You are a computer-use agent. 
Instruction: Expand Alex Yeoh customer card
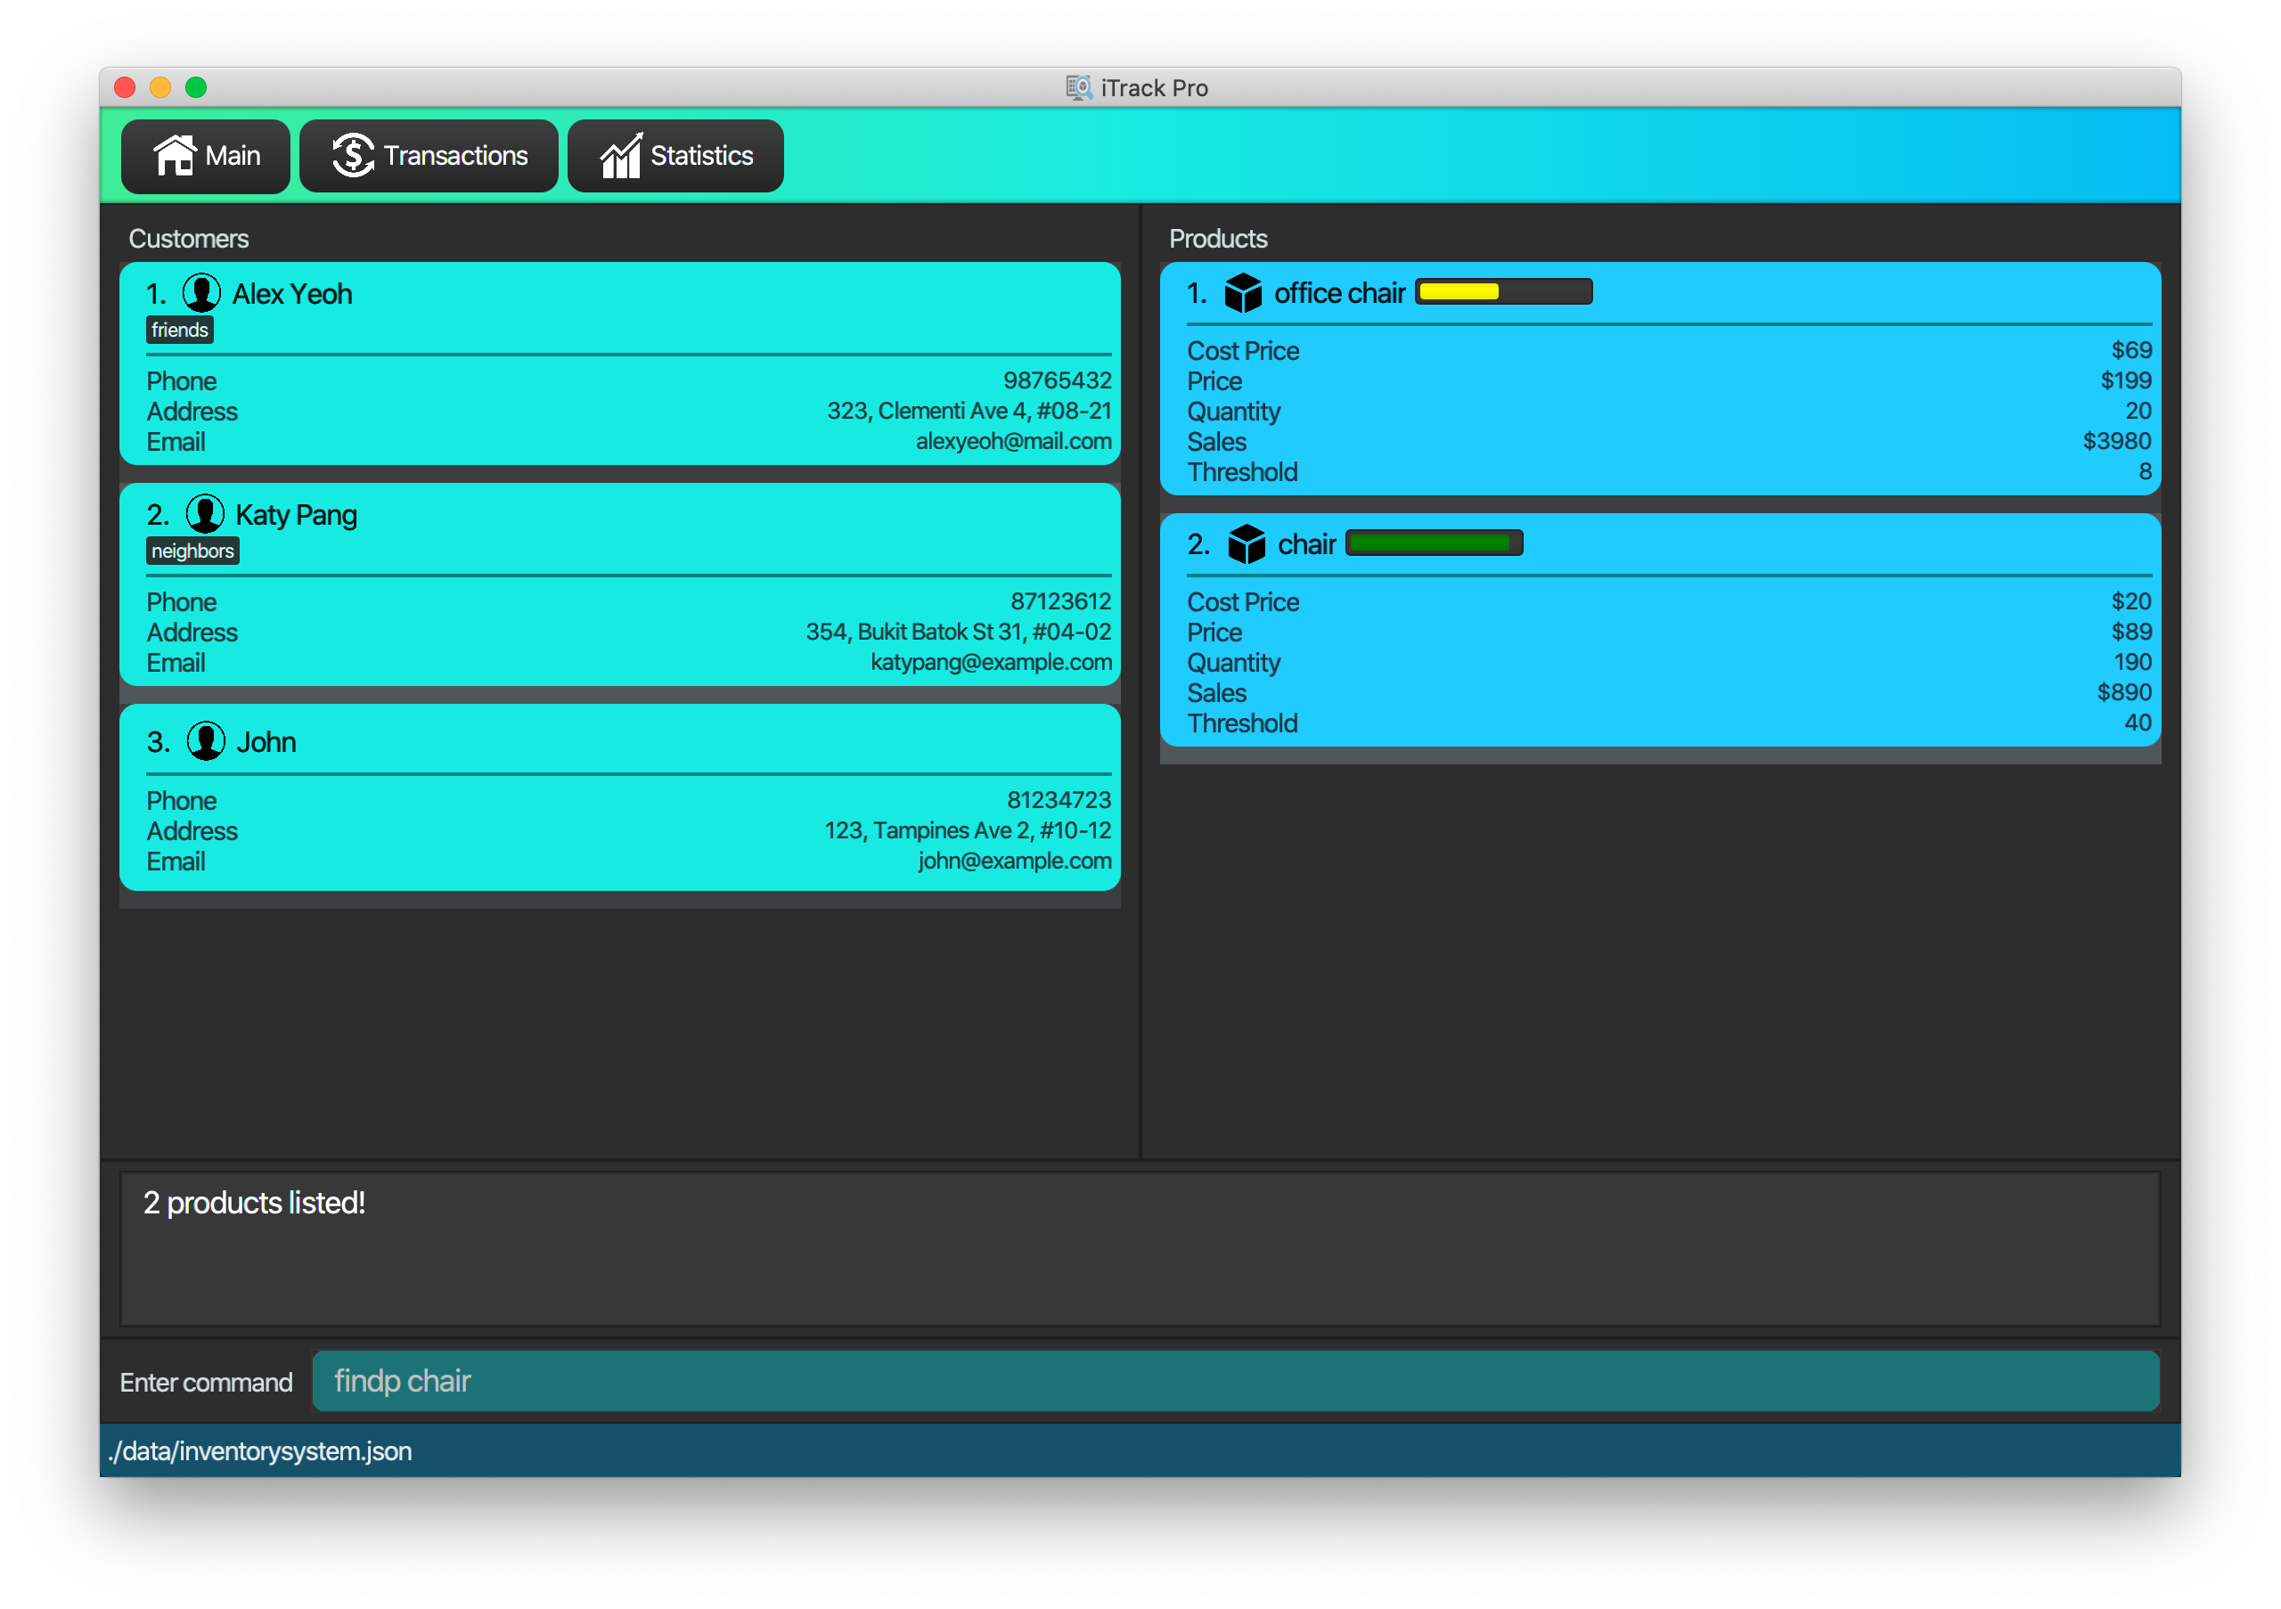coord(625,290)
